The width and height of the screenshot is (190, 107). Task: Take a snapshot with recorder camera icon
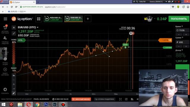[x=169, y=1]
